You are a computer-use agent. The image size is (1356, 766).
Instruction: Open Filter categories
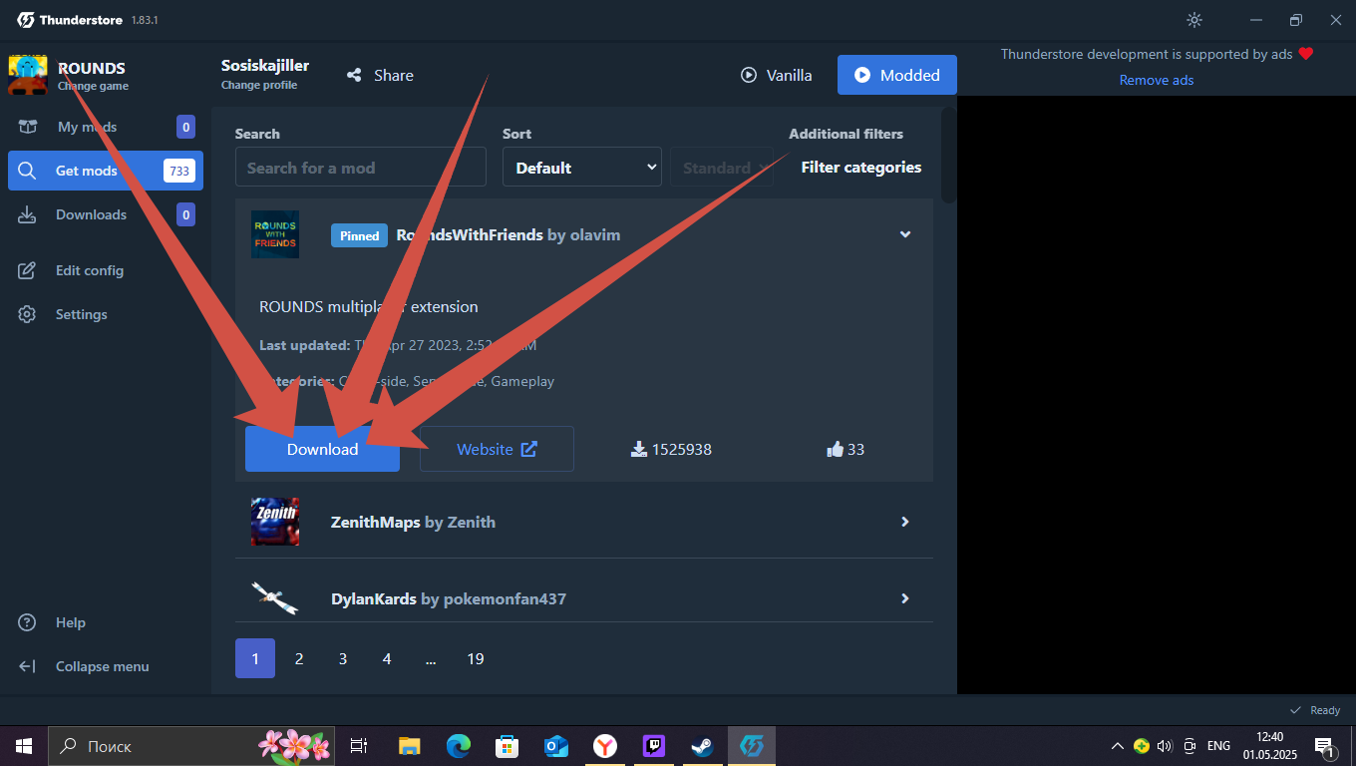[x=861, y=168]
